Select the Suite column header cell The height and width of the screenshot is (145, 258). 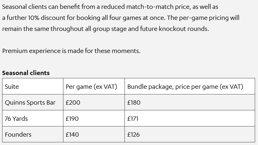pyautogui.click(x=33, y=86)
